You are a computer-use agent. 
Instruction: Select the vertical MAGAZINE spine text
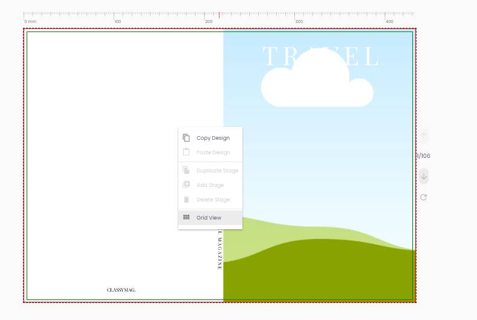coord(219,250)
